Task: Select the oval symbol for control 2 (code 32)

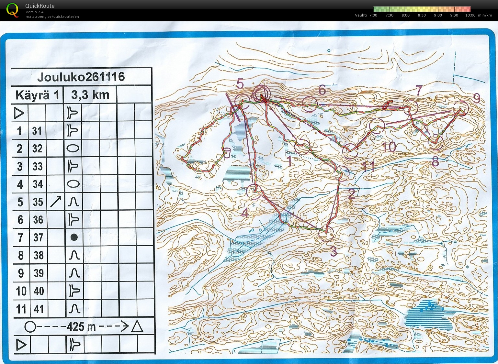Action: (73, 149)
